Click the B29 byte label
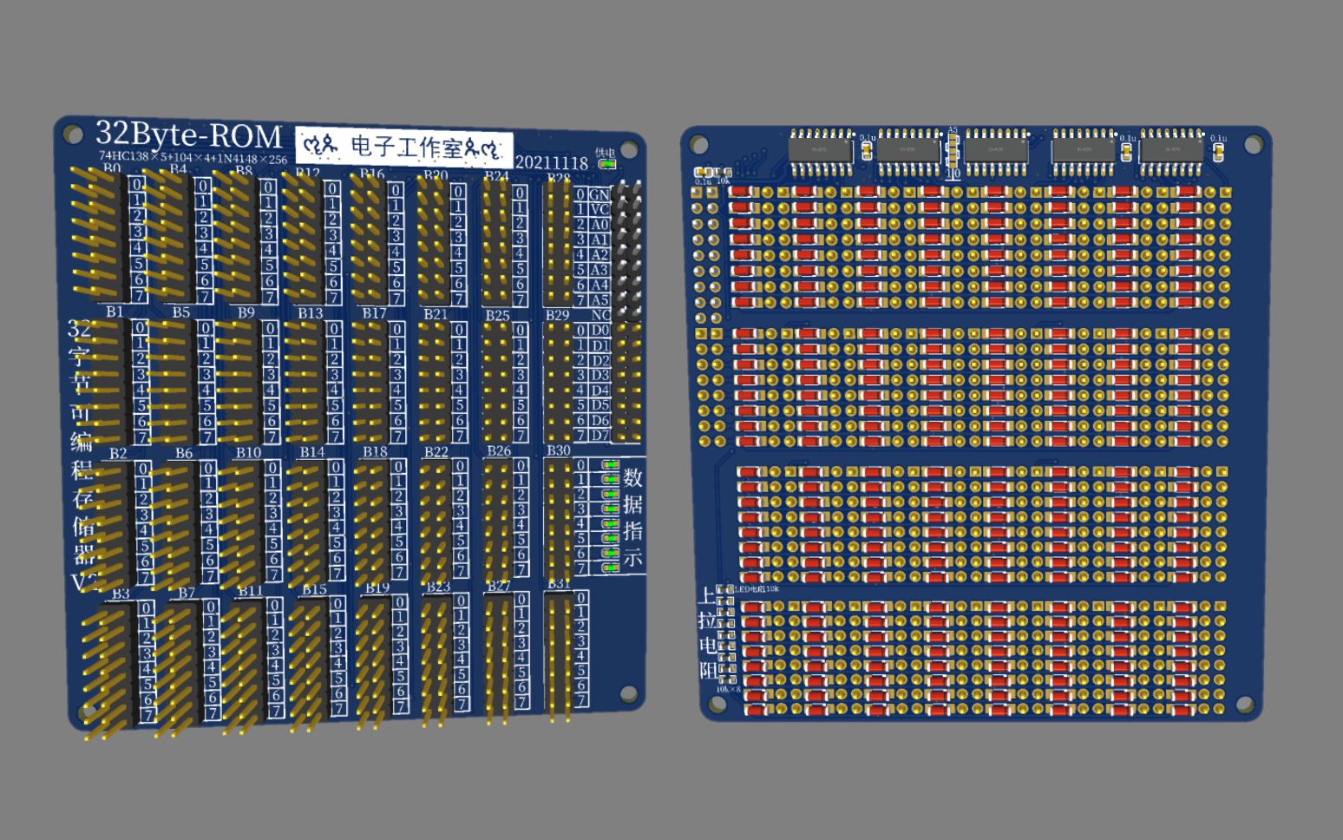This screenshot has height=840, width=1343. click(557, 315)
